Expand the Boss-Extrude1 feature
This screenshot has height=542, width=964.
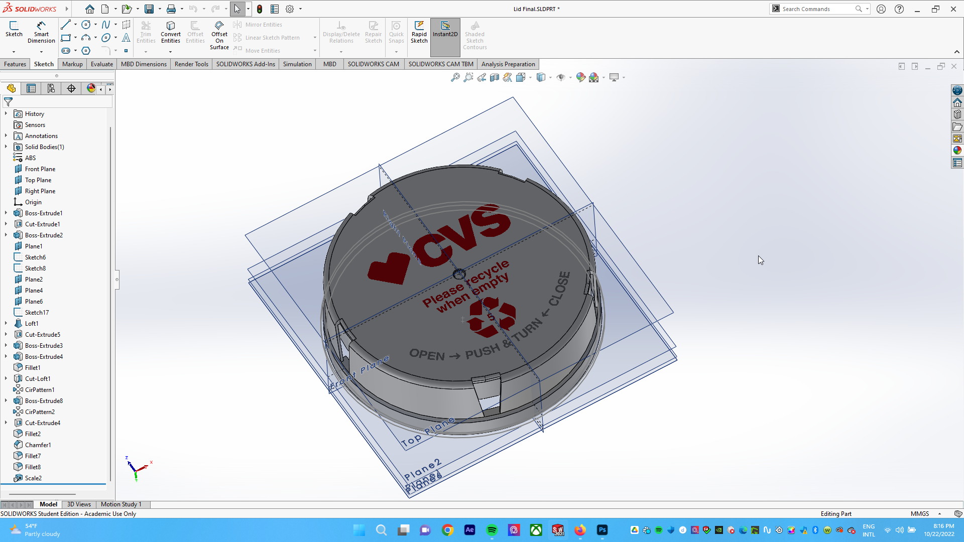(x=6, y=213)
